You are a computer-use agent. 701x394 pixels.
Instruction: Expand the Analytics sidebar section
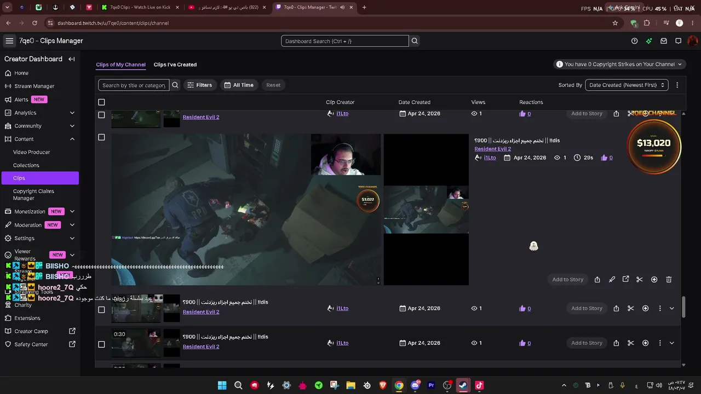pos(72,113)
